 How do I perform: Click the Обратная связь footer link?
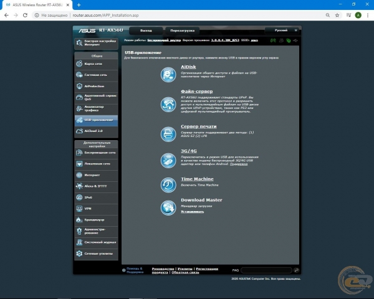185,272
